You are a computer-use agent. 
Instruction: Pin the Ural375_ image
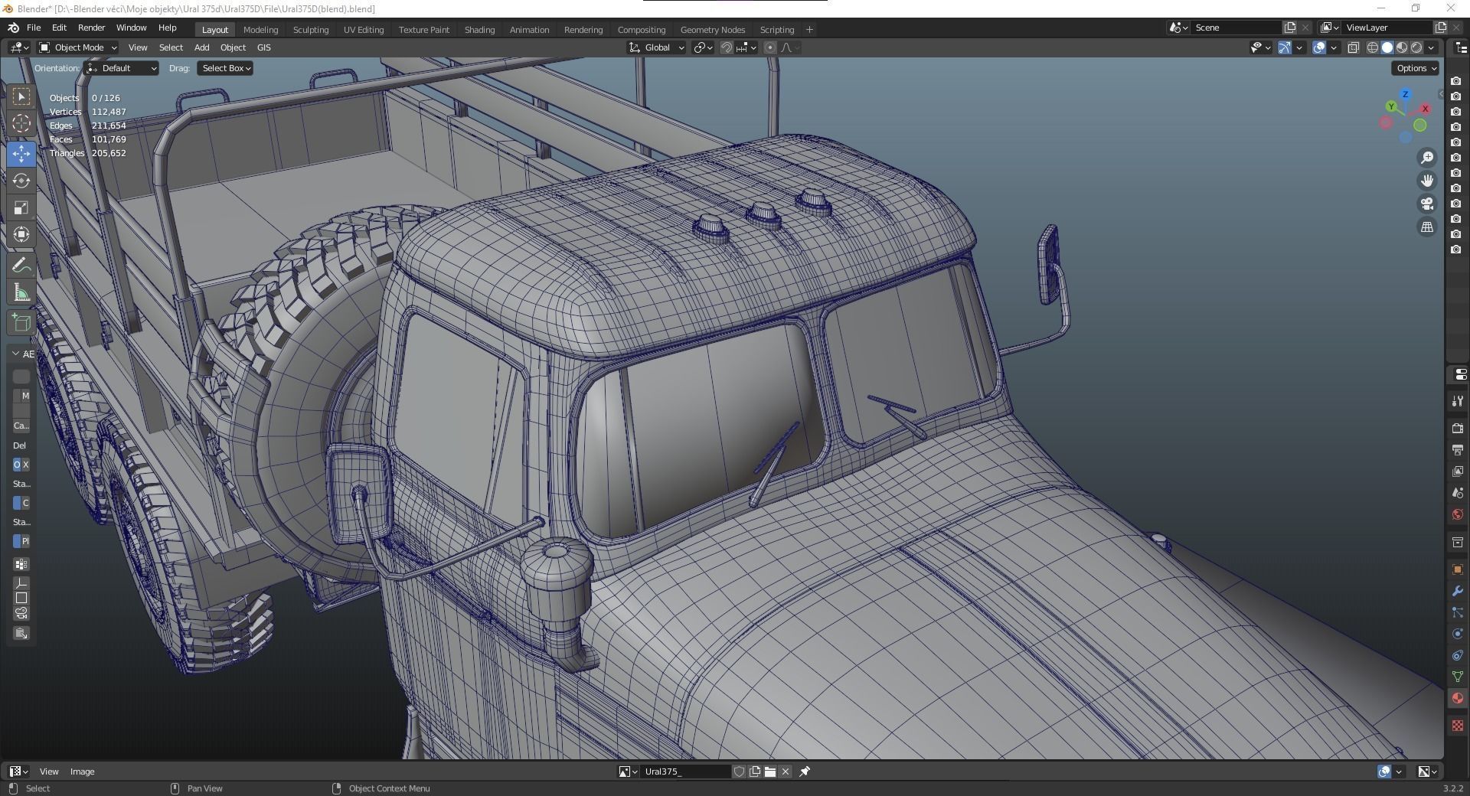[805, 772]
